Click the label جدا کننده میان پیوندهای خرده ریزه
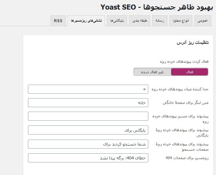This screenshot has height=175, width=216. (180, 89)
